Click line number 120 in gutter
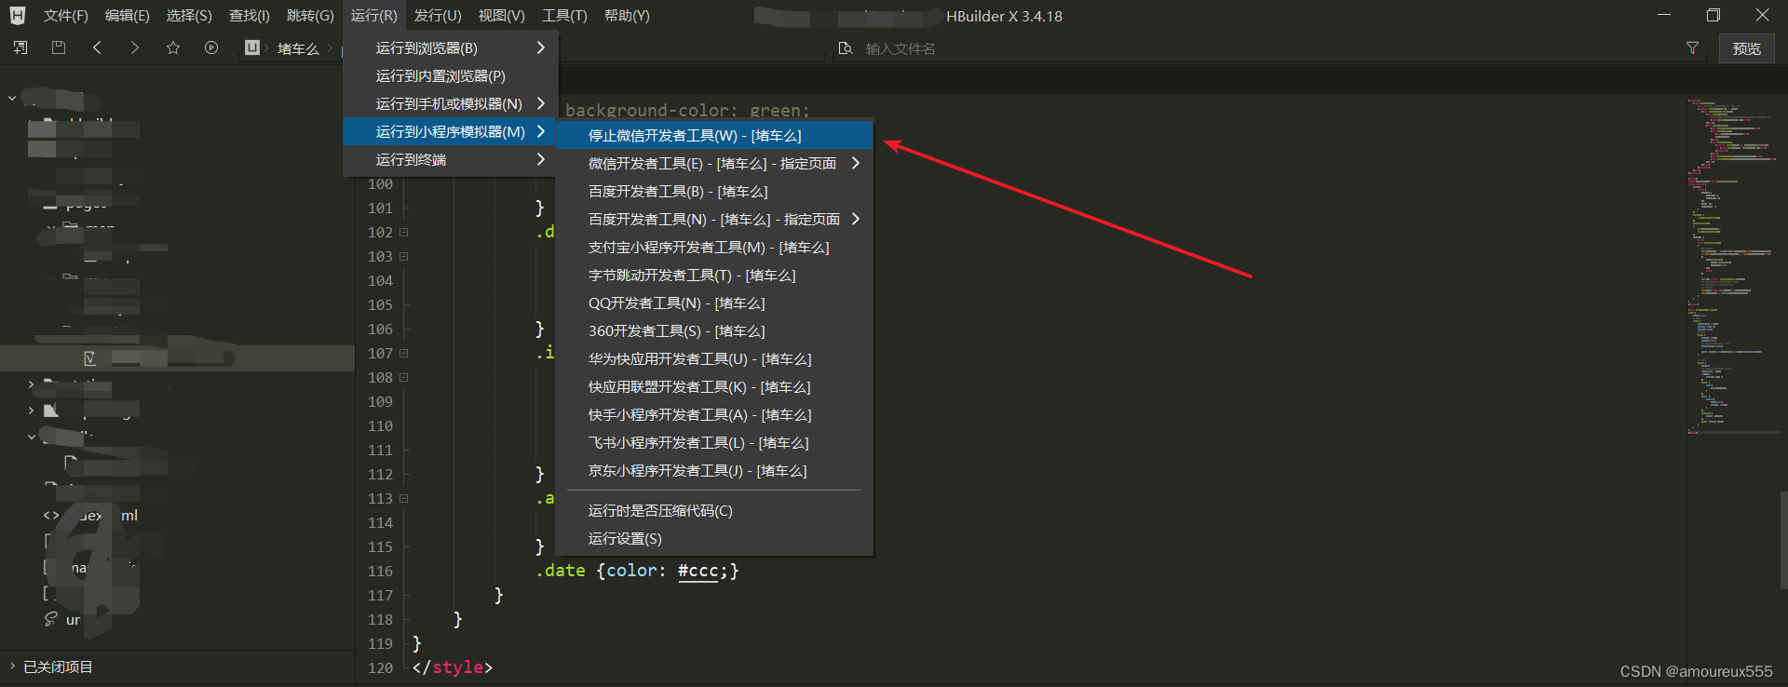Viewport: 1788px width, 687px height. coord(380,667)
